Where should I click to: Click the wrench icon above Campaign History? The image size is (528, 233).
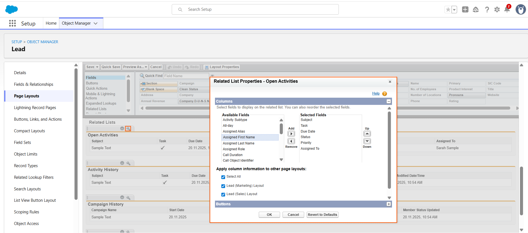128,198
